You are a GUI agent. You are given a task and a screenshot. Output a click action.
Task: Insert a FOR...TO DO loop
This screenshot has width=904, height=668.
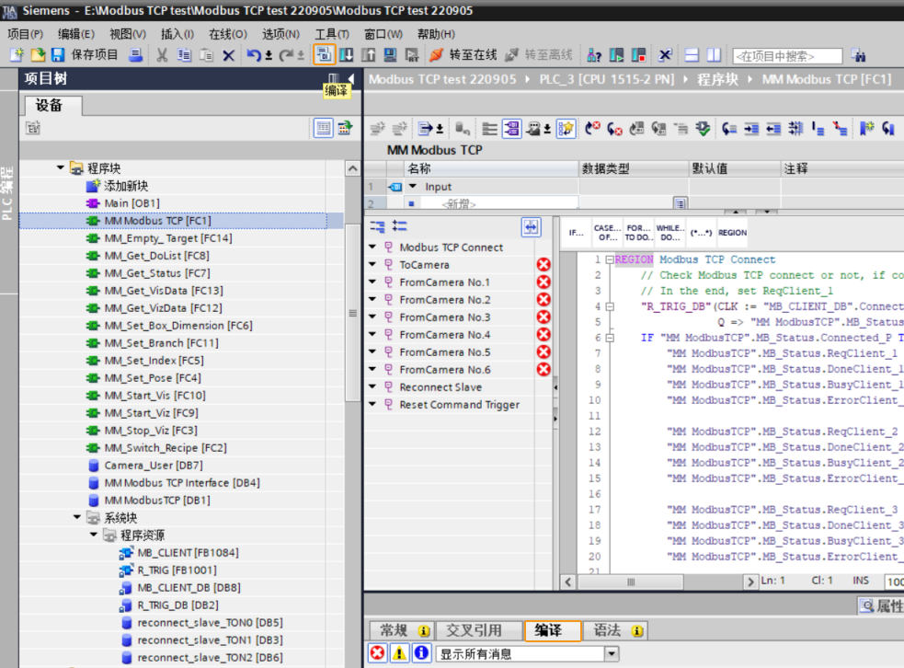[638, 232]
